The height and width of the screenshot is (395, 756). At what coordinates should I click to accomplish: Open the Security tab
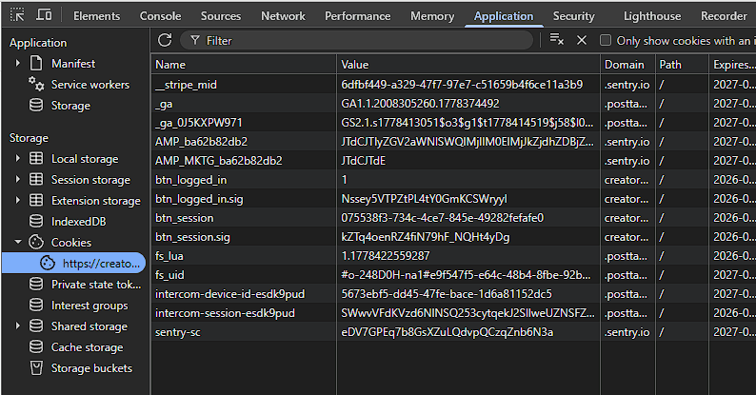pyautogui.click(x=574, y=16)
